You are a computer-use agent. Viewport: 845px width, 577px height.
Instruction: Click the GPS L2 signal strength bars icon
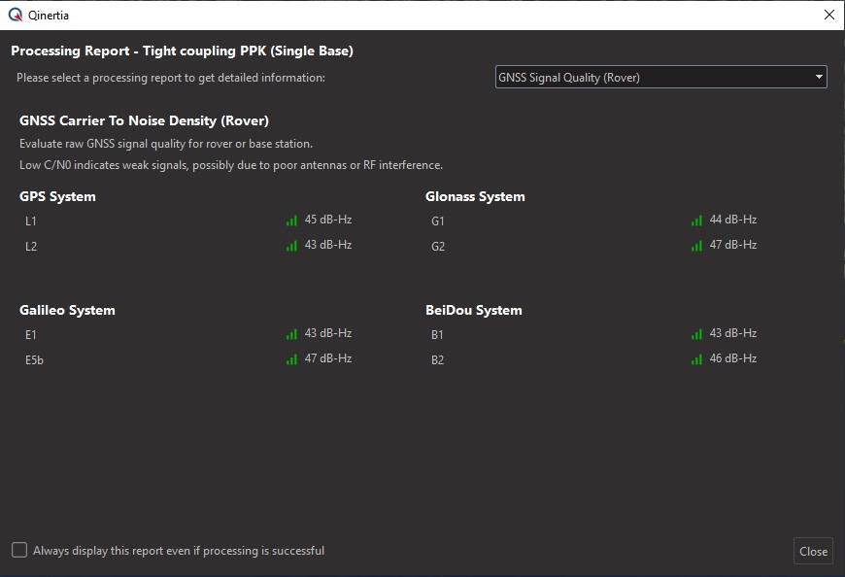pyautogui.click(x=291, y=246)
